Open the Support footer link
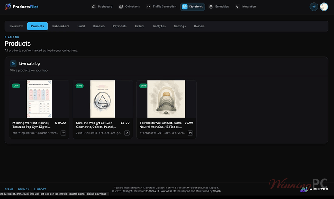Image resolution: width=334 pixels, height=199 pixels. [x=40, y=189]
